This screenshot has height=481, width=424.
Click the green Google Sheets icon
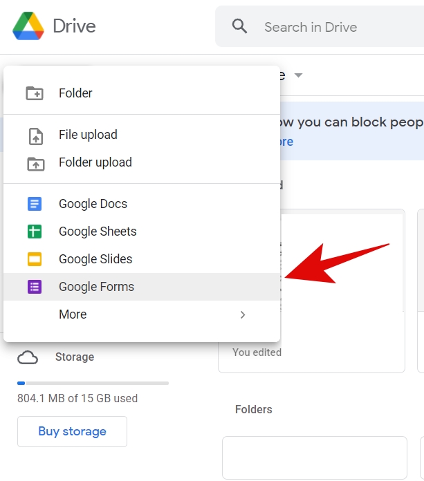(x=35, y=232)
